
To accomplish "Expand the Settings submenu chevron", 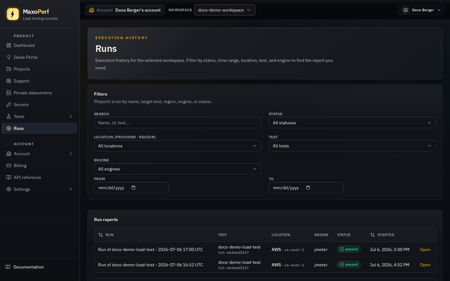I will pos(71,189).
